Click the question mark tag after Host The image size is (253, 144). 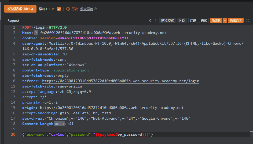(36, 33)
